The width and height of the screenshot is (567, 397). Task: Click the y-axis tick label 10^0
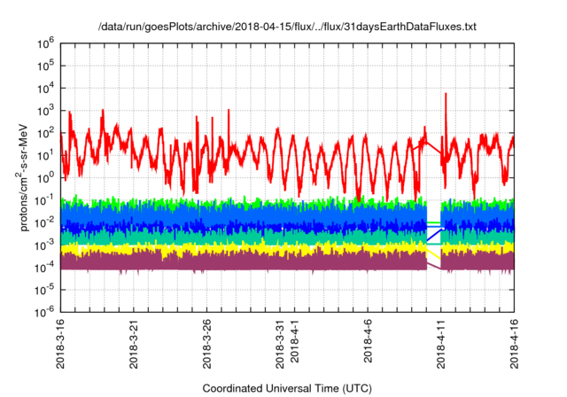tap(45, 177)
